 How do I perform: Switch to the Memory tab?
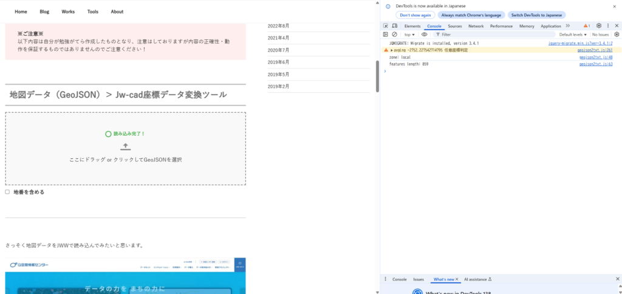527,26
